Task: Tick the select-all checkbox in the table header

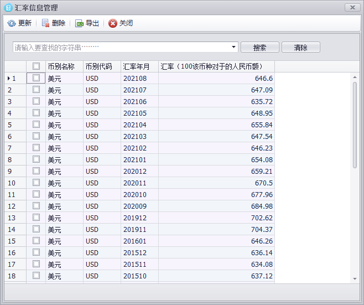Action: (36, 66)
